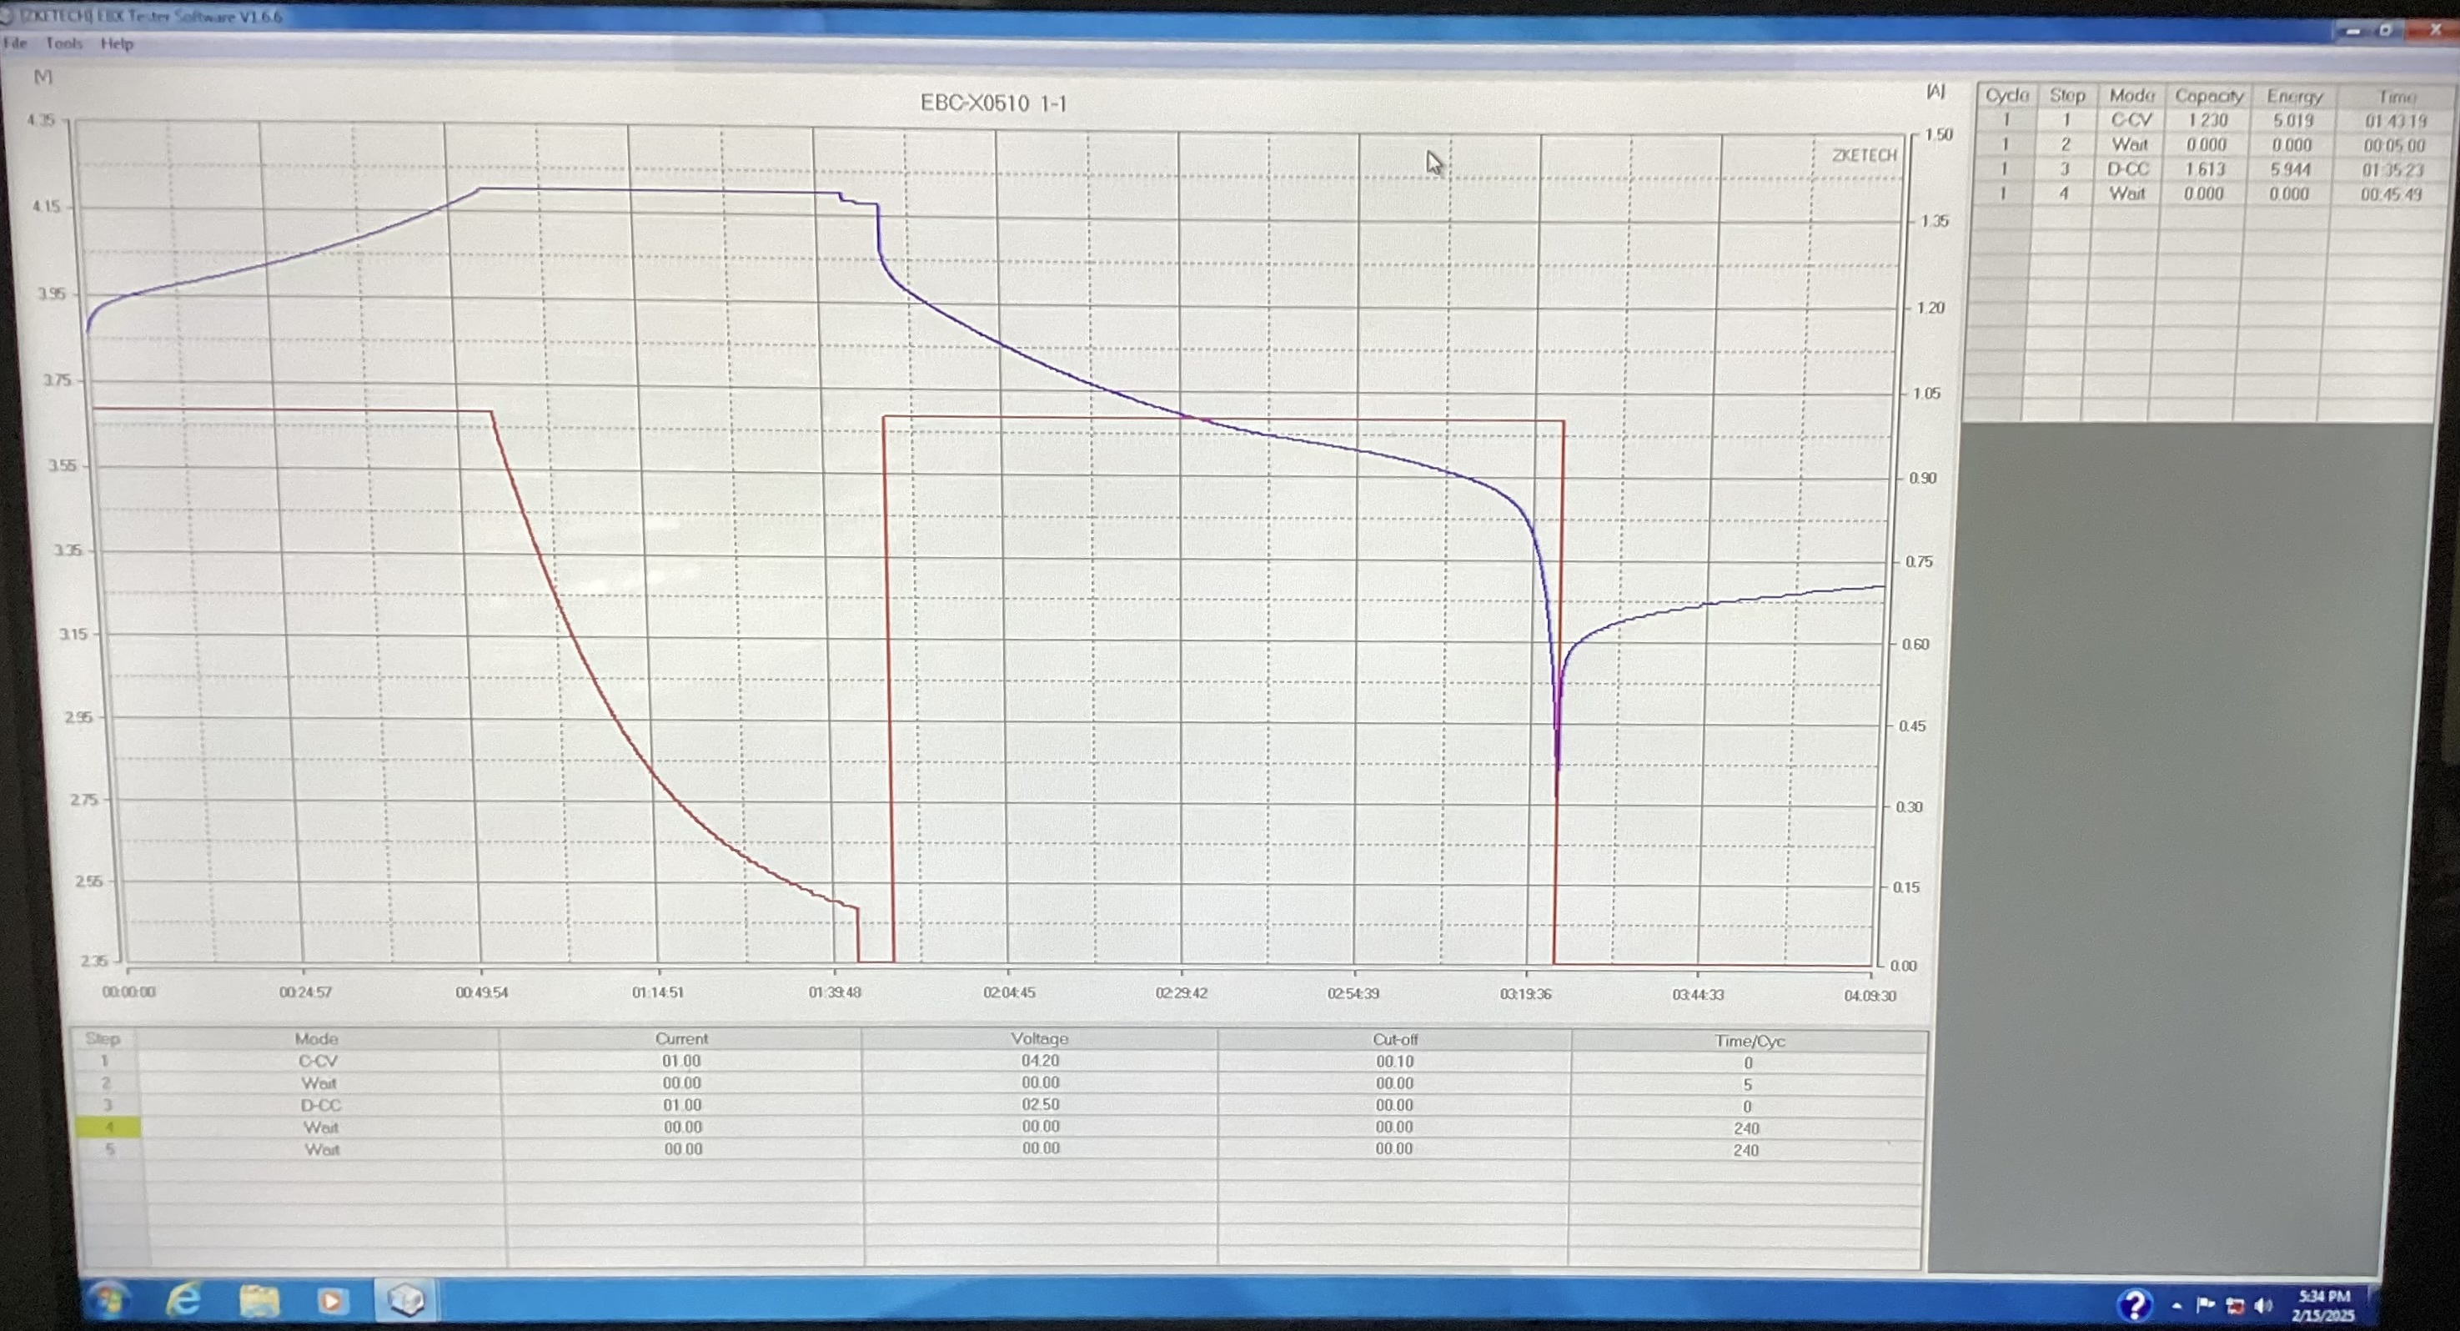Open the Action Center flag icon
Image resolution: width=2460 pixels, height=1331 pixels.
[x=2205, y=1304]
